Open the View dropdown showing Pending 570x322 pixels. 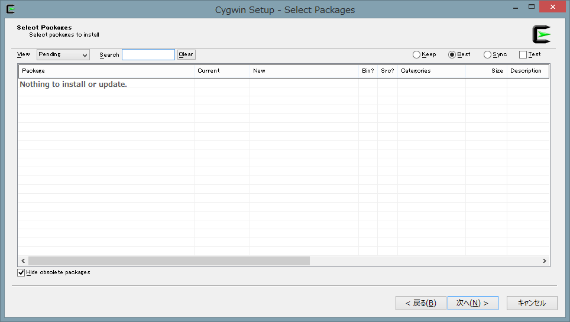coord(63,54)
